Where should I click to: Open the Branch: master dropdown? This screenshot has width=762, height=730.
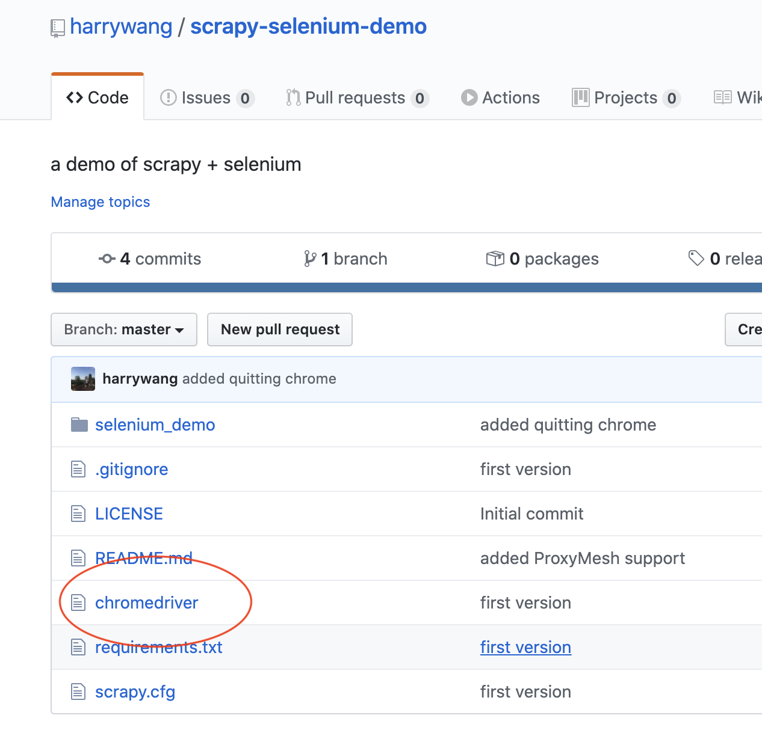[x=124, y=330]
